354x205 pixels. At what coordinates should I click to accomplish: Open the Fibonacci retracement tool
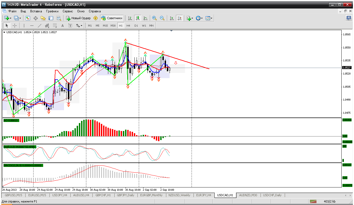(x=55, y=25)
